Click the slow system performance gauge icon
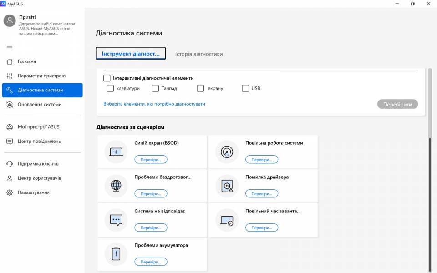 coord(227,152)
